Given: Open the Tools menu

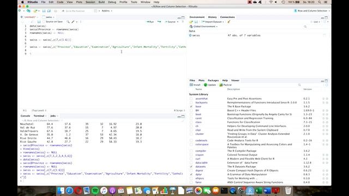Looking at the screenshot, I should point(134,2).
